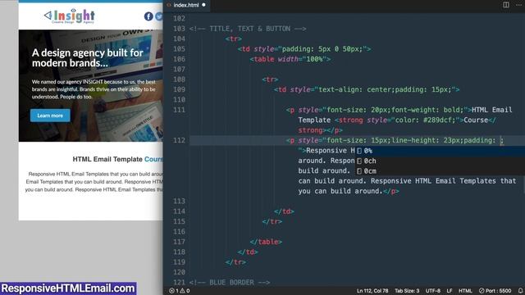The width and height of the screenshot is (525, 295).
Task: Choose the 0cm autocomplete suggestion
Action: pos(440,171)
